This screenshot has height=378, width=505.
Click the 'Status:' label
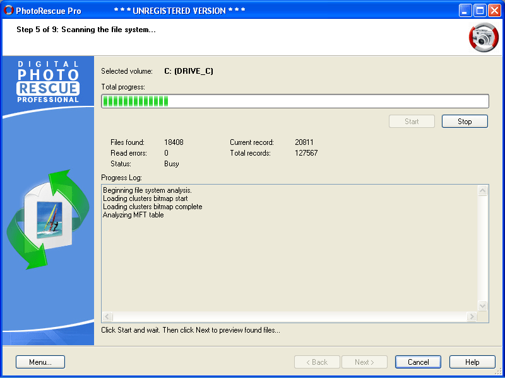121,164
